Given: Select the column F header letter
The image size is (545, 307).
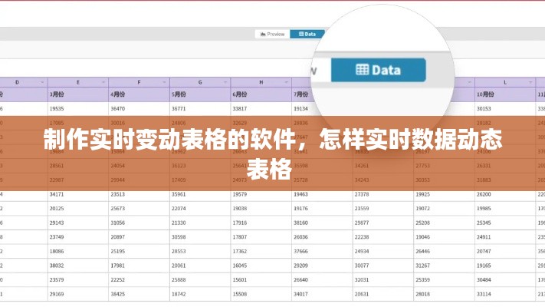Looking at the screenshot, I should click(x=139, y=81).
